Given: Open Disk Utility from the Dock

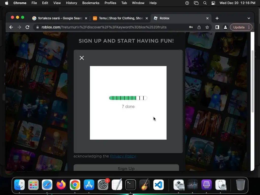Looking at the screenshot, I should (221, 185).
